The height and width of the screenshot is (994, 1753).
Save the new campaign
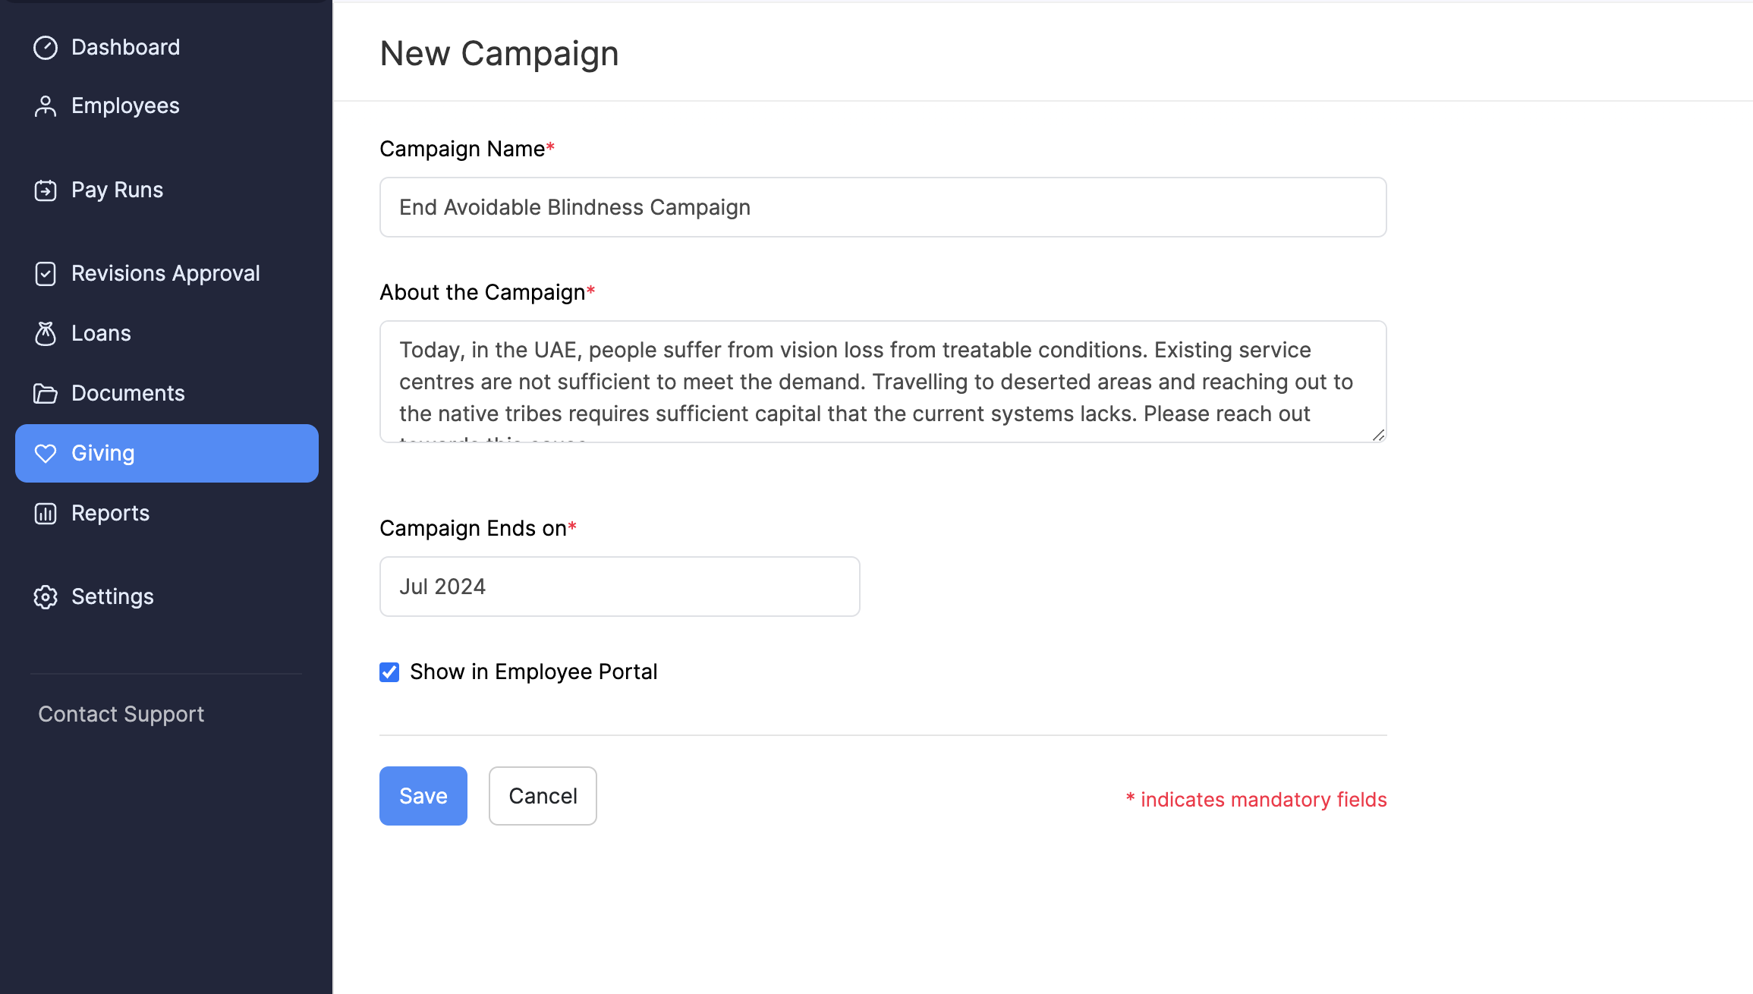tap(423, 796)
